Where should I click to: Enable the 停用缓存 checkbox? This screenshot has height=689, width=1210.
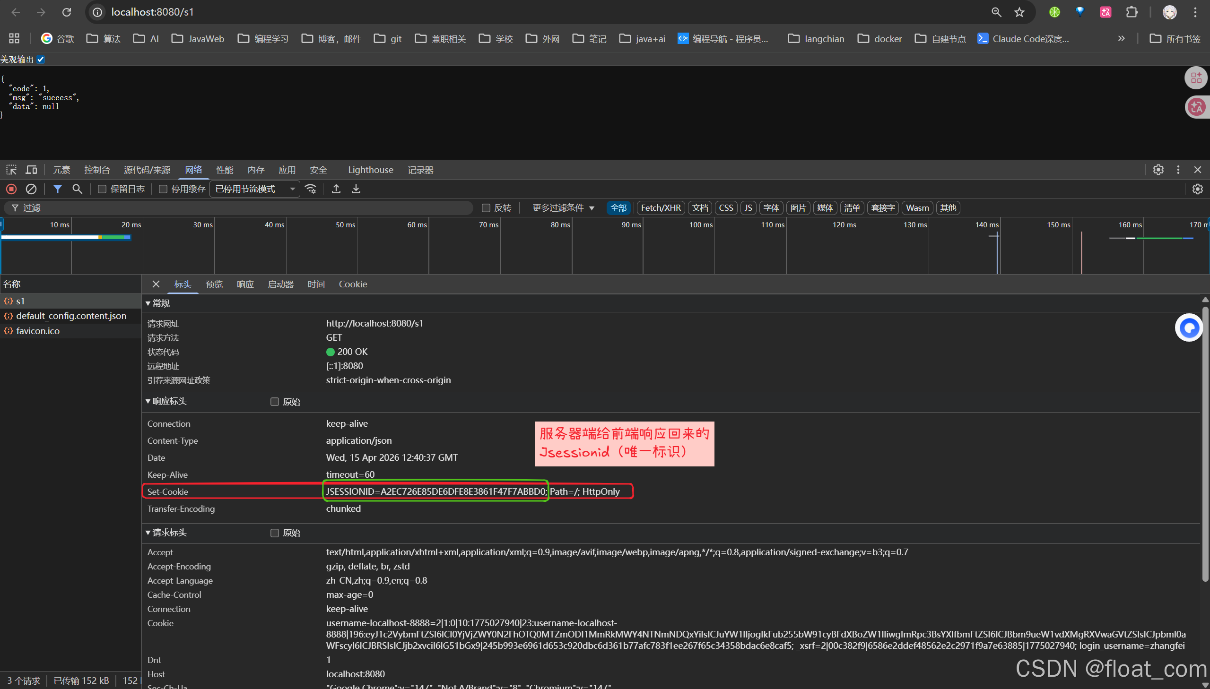click(163, 189)
